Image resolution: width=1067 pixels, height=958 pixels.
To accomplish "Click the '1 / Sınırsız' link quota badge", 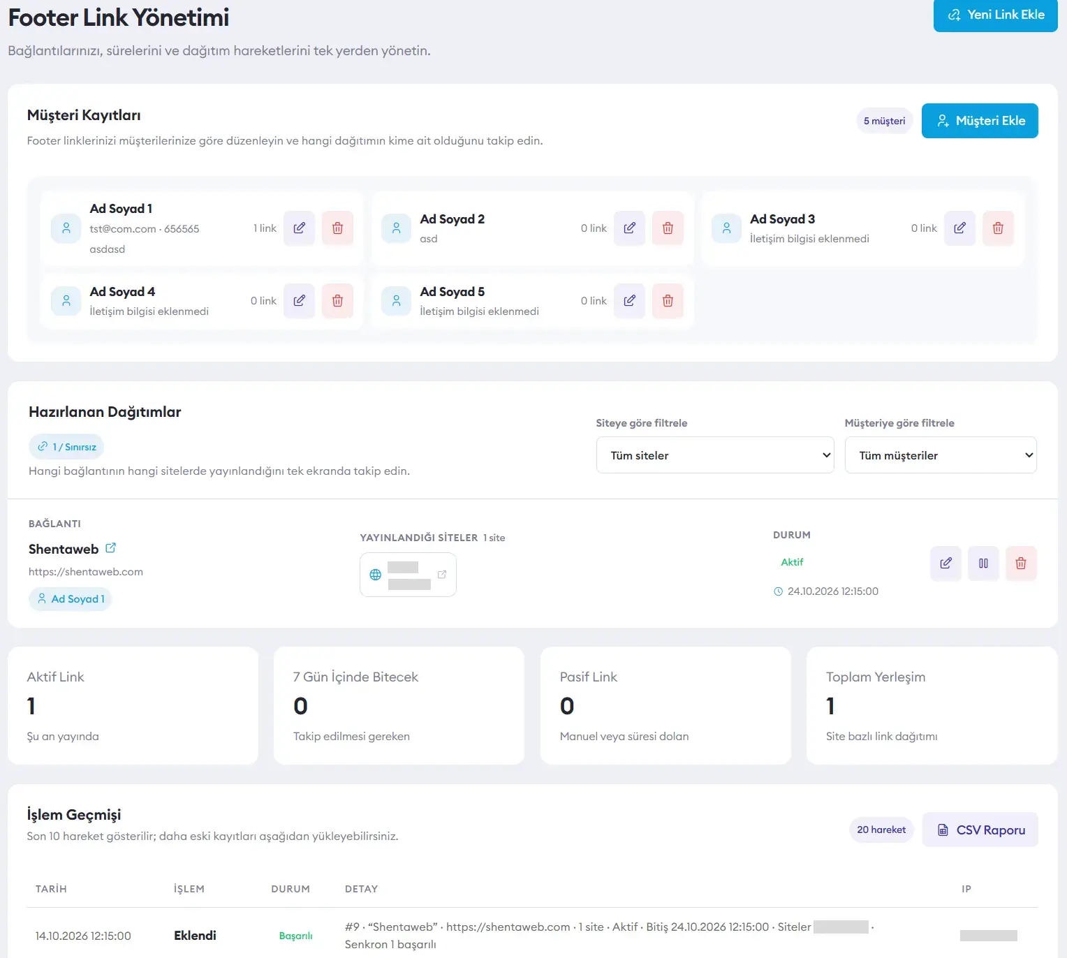I will 66,447.
